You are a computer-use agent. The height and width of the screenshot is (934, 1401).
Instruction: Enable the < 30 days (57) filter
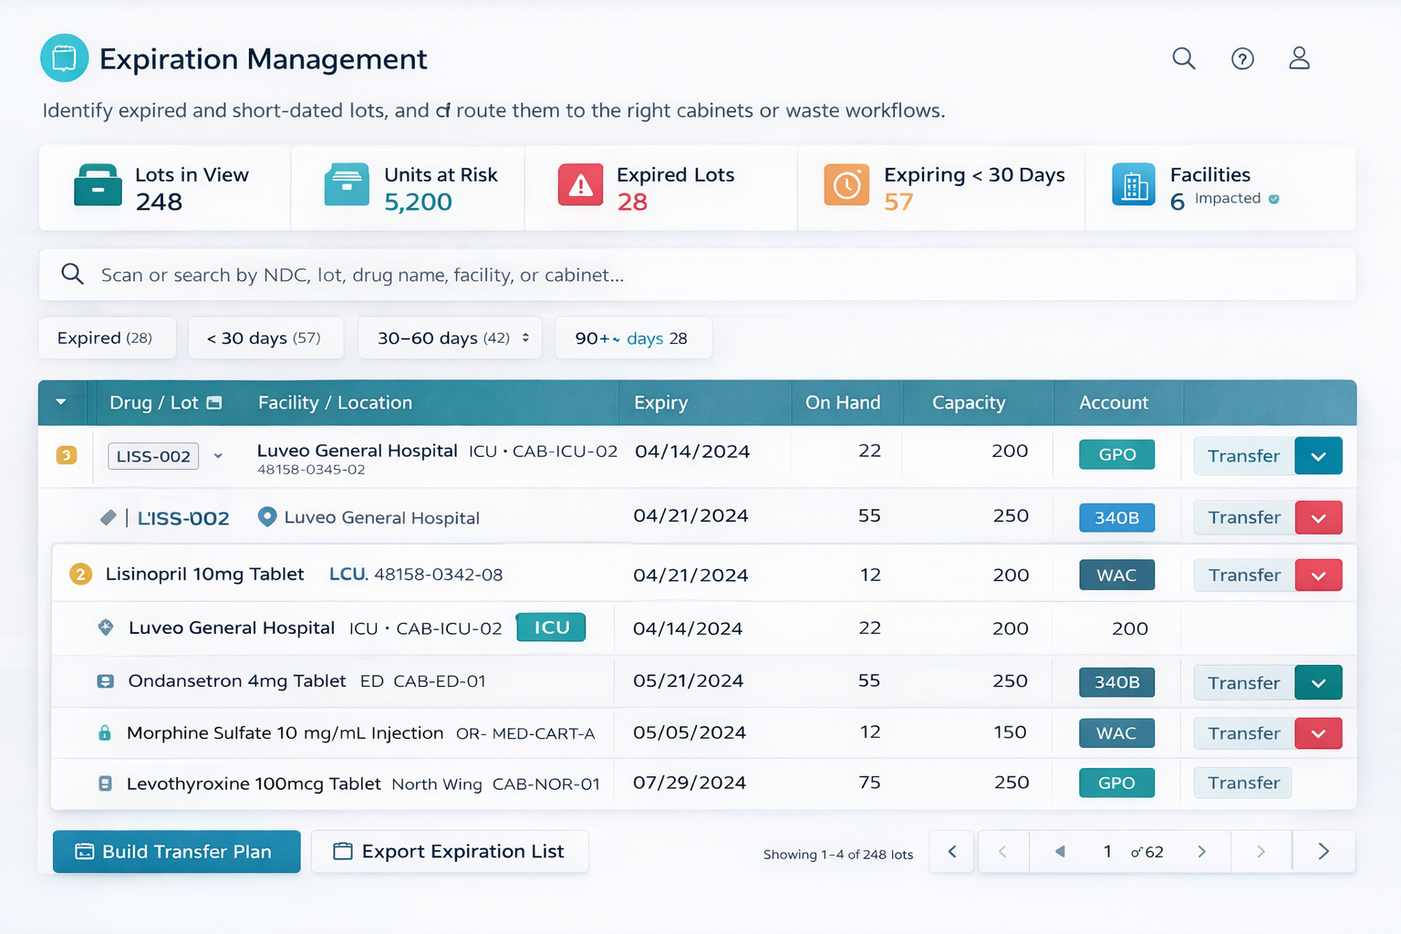pyautogui.click(x=265, y=337)
